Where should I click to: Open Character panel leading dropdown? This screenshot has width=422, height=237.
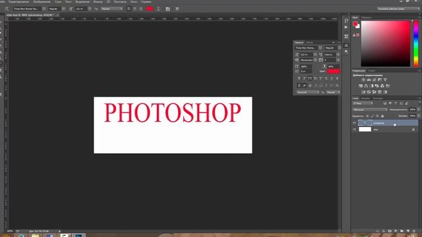click(x=338, y=55)
